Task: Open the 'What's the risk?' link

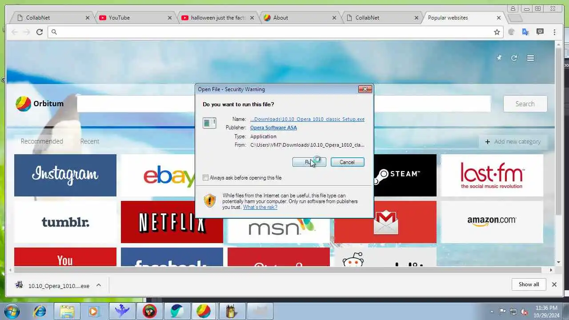Action: [x=260, y=207]
